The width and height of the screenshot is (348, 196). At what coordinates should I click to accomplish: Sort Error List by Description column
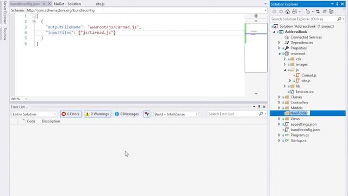pyautogui.click(x=51, y=121)
